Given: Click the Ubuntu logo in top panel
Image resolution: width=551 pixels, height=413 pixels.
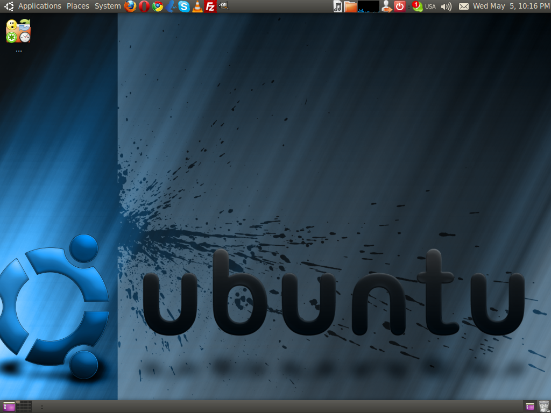Looking at the screenshot, I should pyautogui.click(x=9, y=6).
